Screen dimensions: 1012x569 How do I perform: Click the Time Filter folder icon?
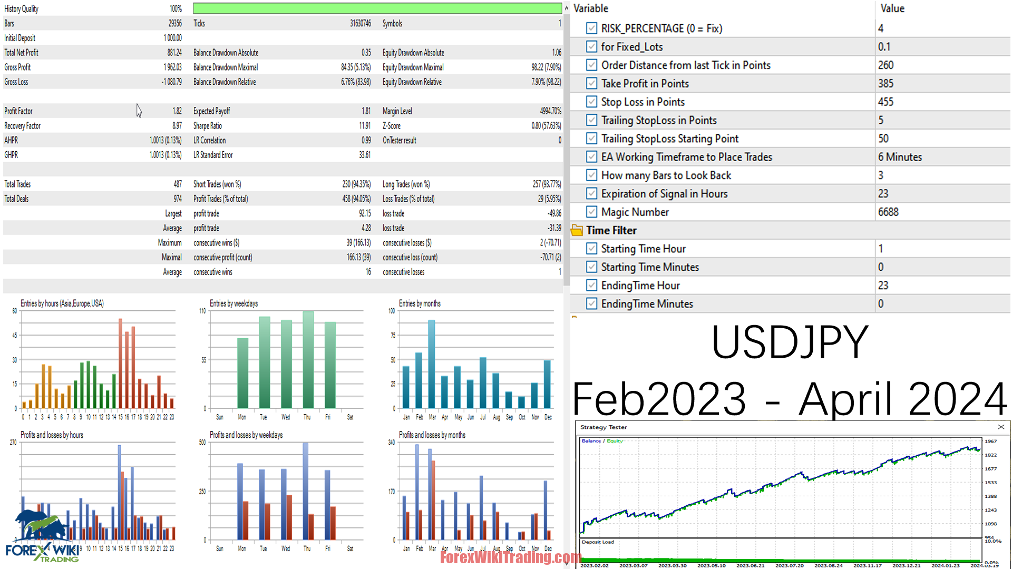(577, 230)
